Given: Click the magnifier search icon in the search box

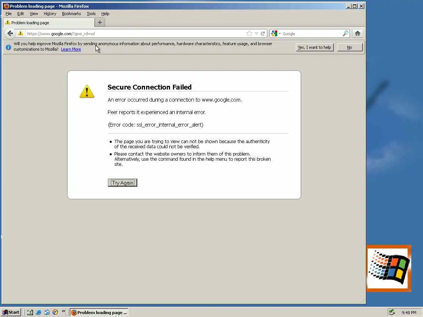Looking at the screenshot, I should (x=345, y=33).
